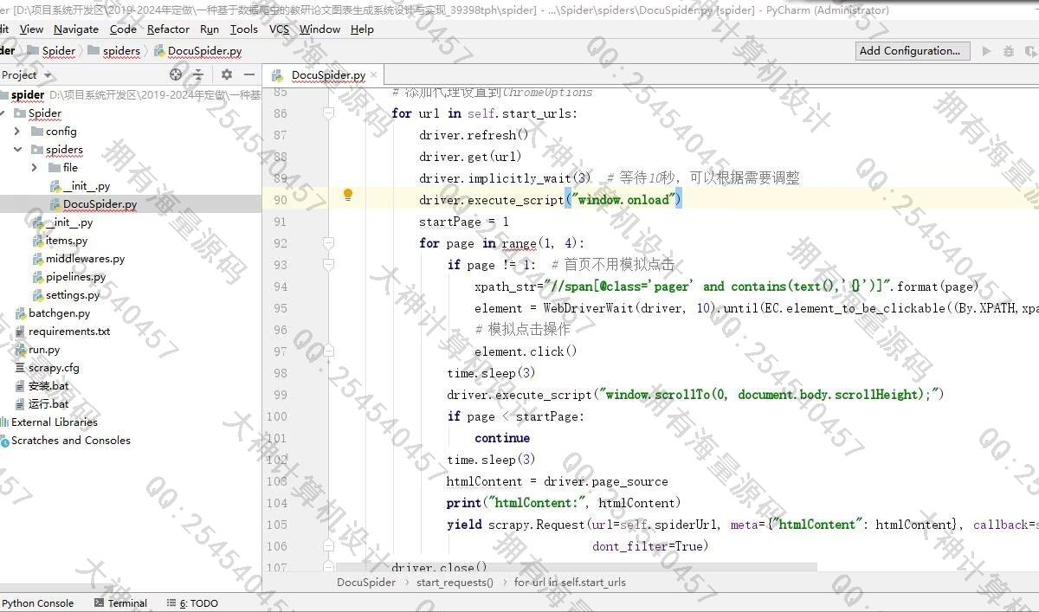Click requirements.txt file icon

tap(21, 332)
